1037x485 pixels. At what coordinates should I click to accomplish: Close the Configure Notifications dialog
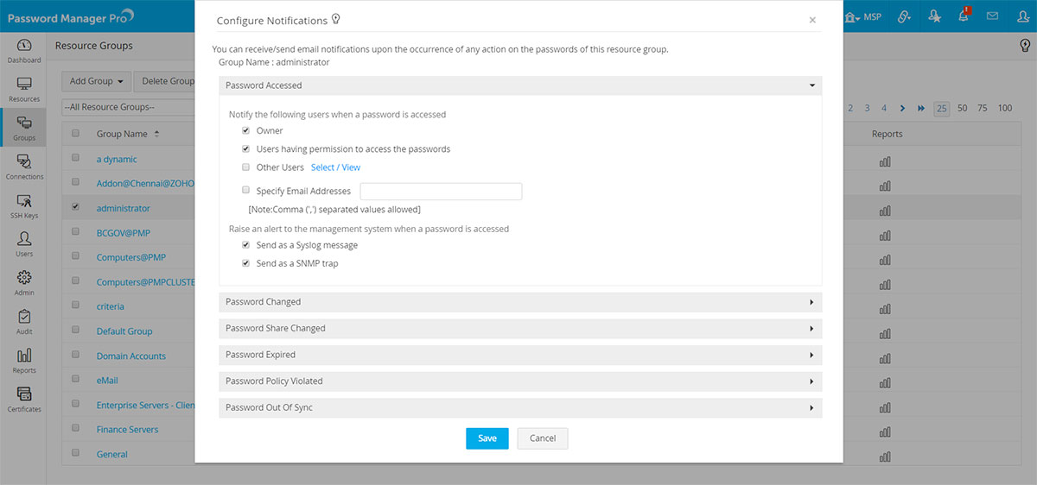[x=812, y=20]
